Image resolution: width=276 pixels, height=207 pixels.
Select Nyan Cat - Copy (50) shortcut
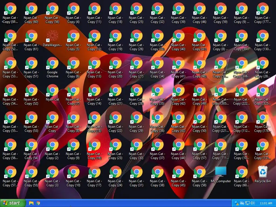point(199,122)
